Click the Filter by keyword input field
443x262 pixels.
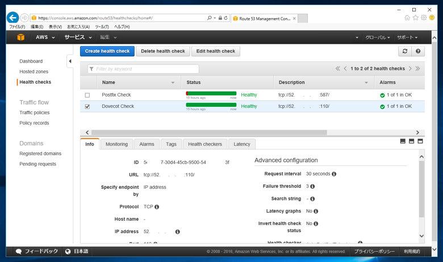pos(143,69)
